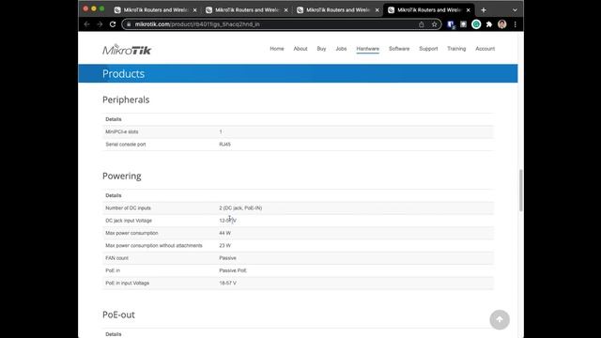Click the 'Max power consumption' label
This screenshot has height=338, width=601.
click(131, 233)
